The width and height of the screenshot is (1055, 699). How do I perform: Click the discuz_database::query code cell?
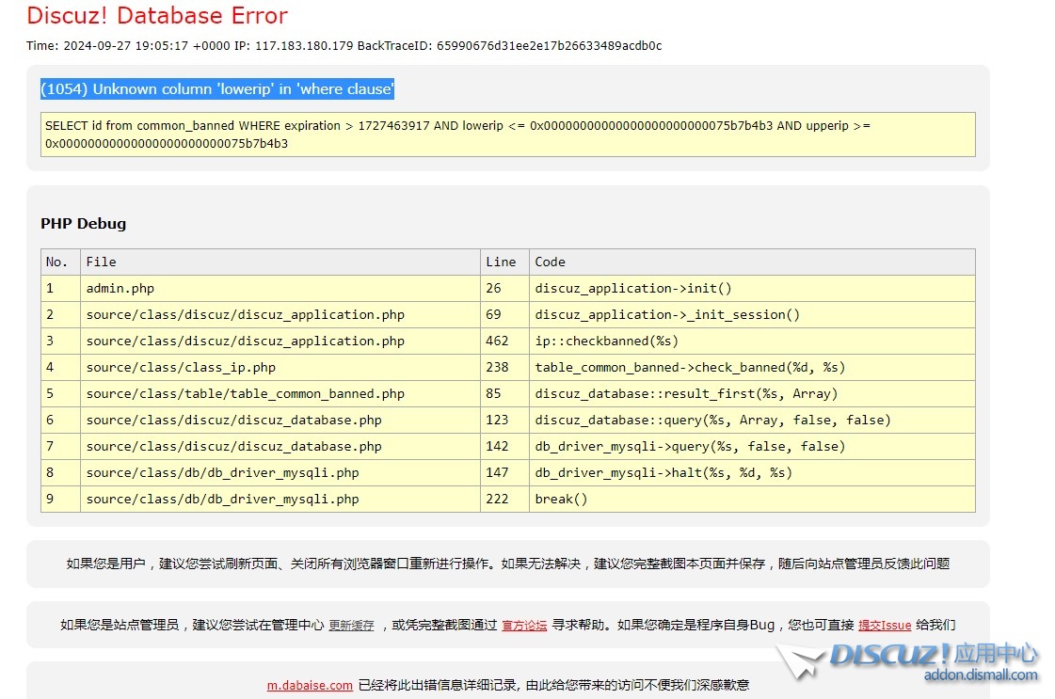(x=752, y=420)
